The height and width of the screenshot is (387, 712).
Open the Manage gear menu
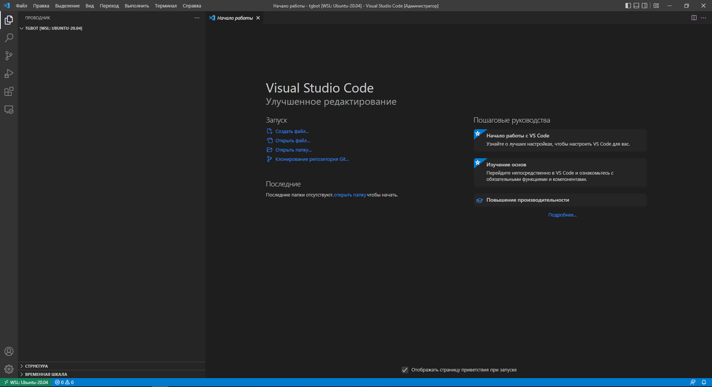click(x=8, y=368)
